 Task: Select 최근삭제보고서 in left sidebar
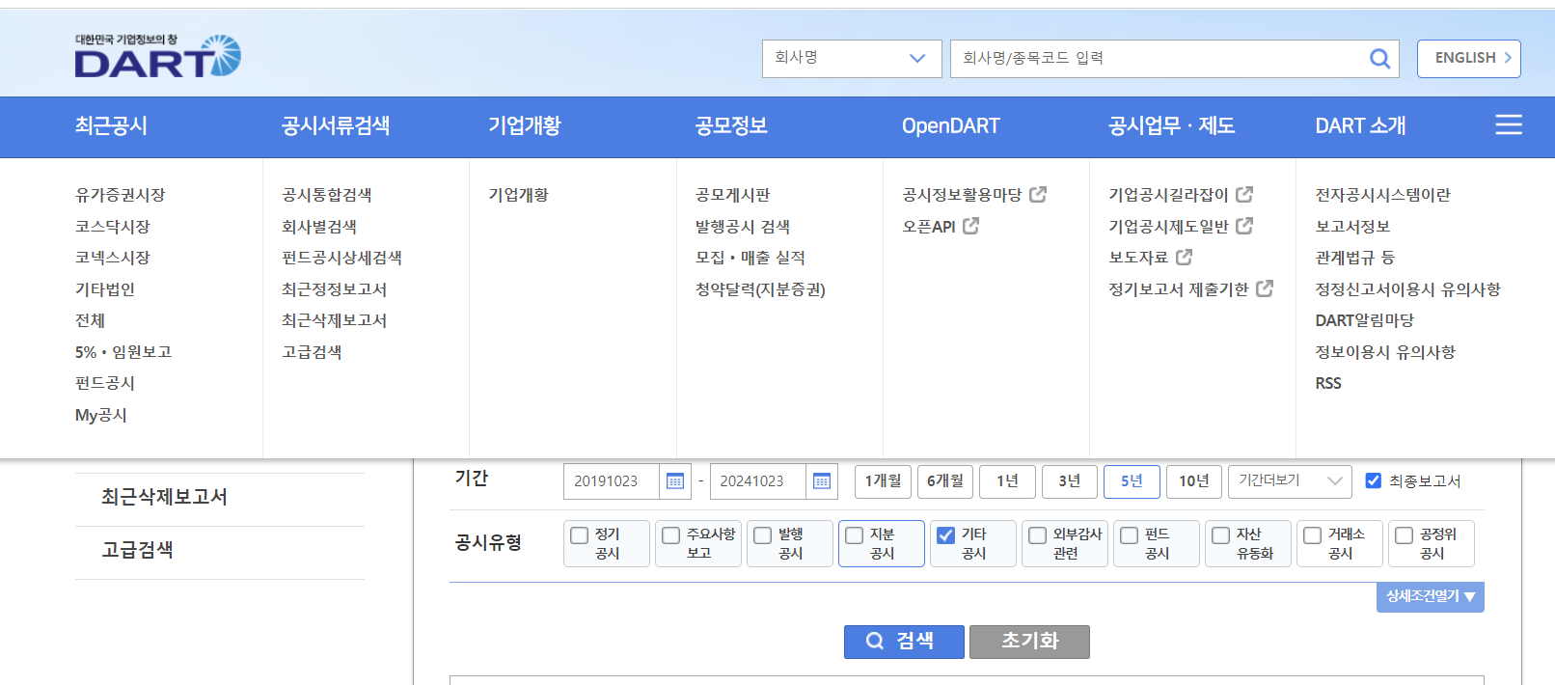(x=164, y=497)
